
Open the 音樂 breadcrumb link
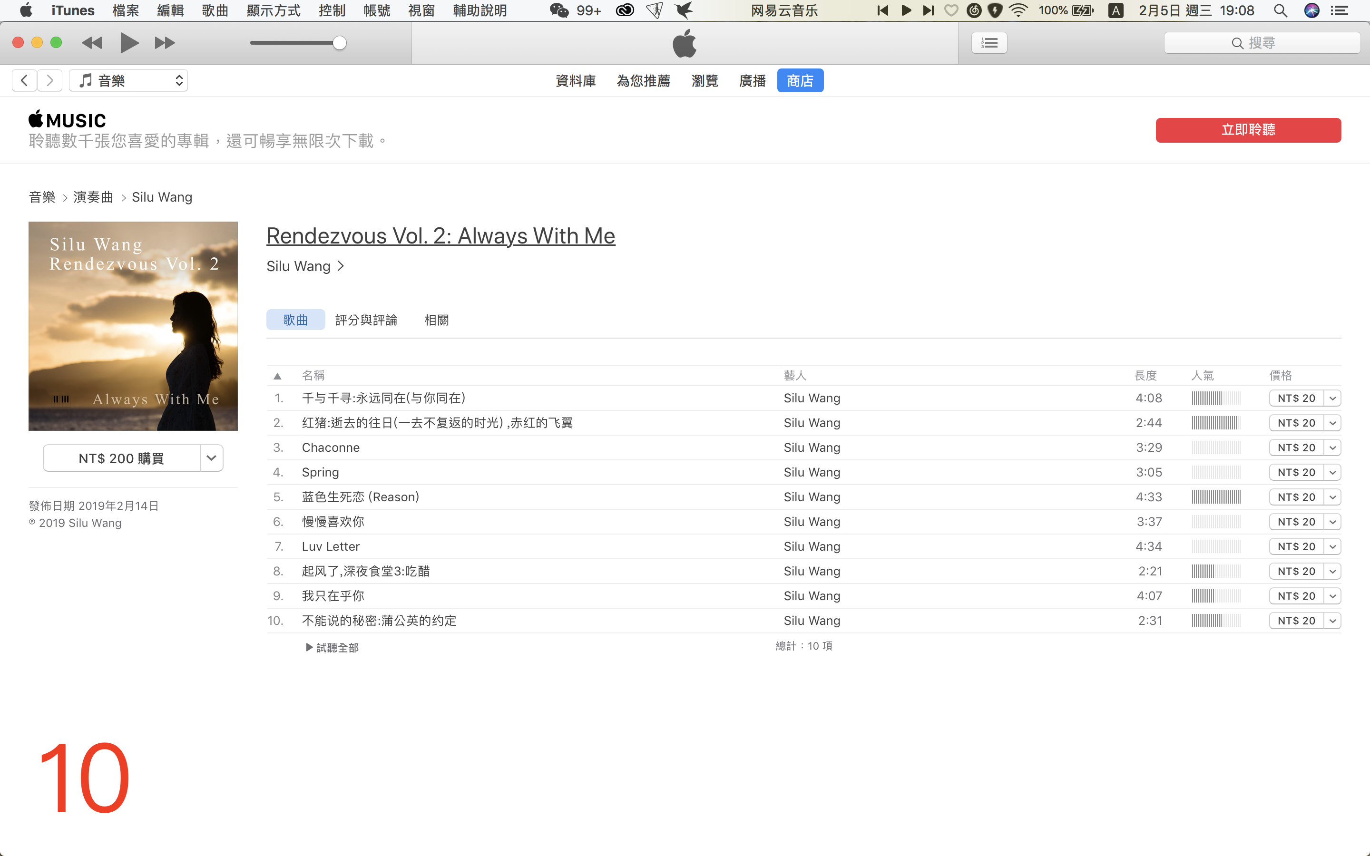point(42,197)
